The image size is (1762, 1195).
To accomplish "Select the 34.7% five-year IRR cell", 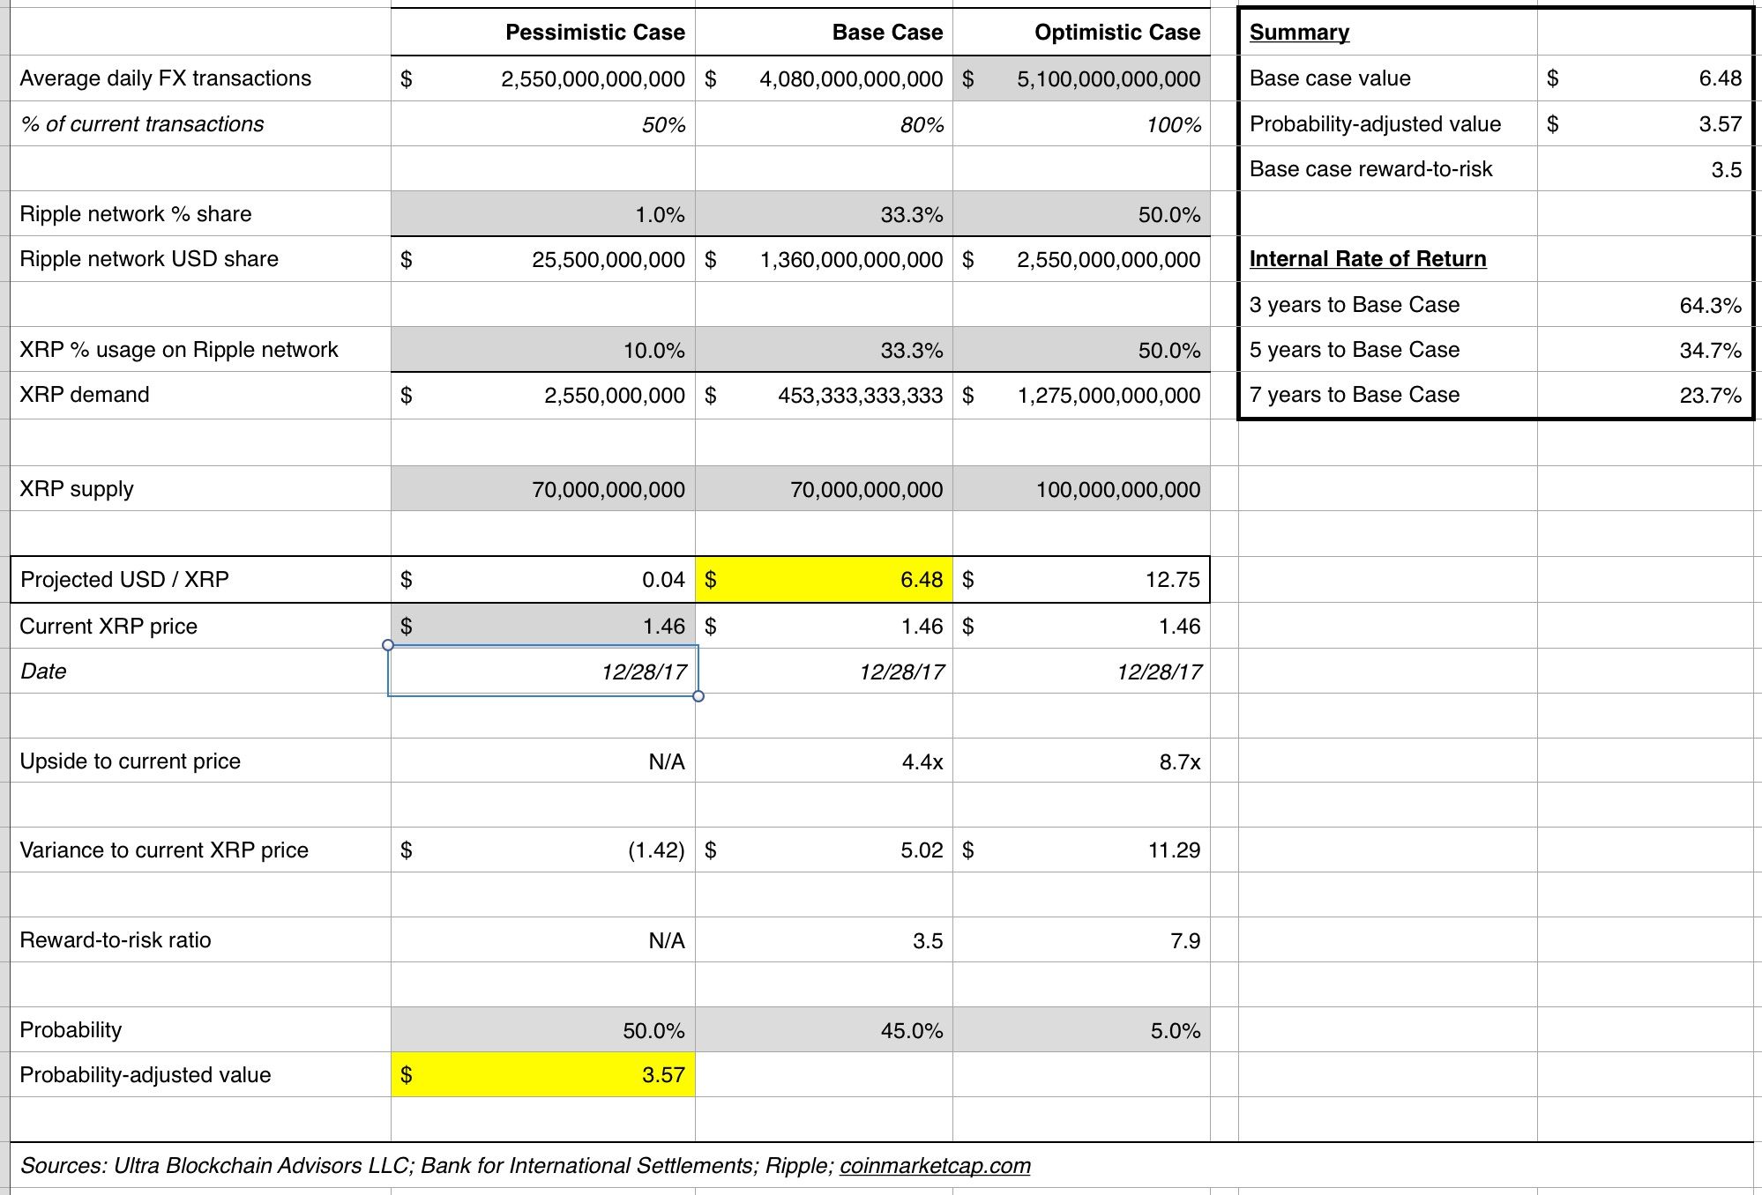I will pos(1645,350).
